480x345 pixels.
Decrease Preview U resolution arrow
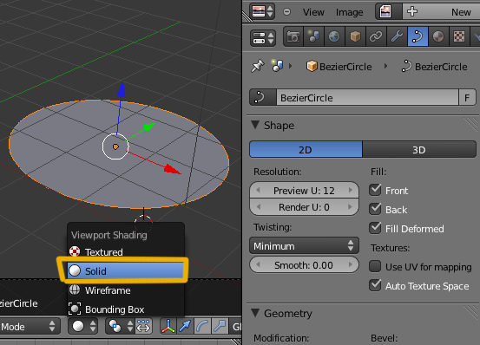pyautogui.click(x=258, y=190)
